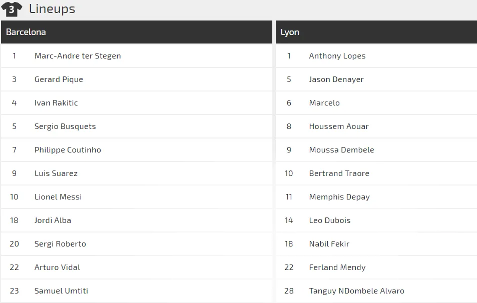This screenshot has height=303, width=477.
Task: Select Jason Denayer from Lyon lineup
Action: [x=336, y=79]
